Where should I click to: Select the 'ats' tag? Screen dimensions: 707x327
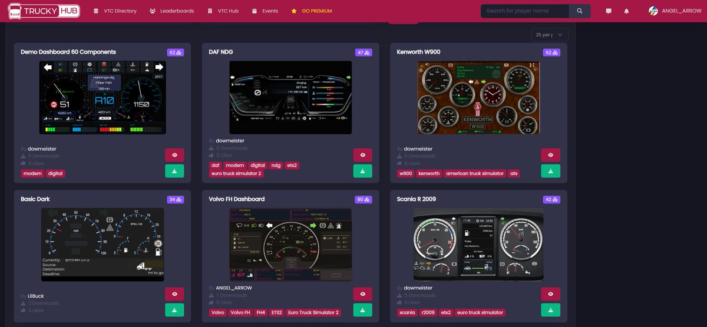[x=514, y=173]
